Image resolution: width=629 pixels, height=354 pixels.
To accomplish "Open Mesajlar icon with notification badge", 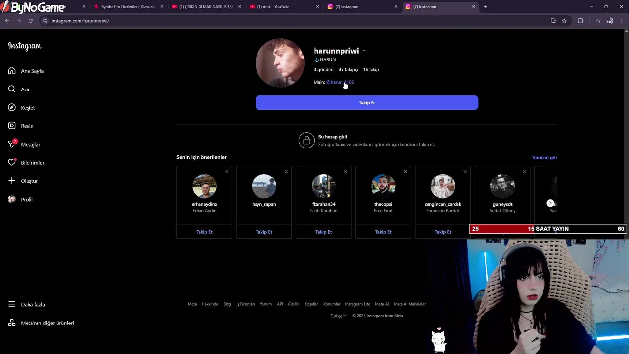I will coord(12,144).
